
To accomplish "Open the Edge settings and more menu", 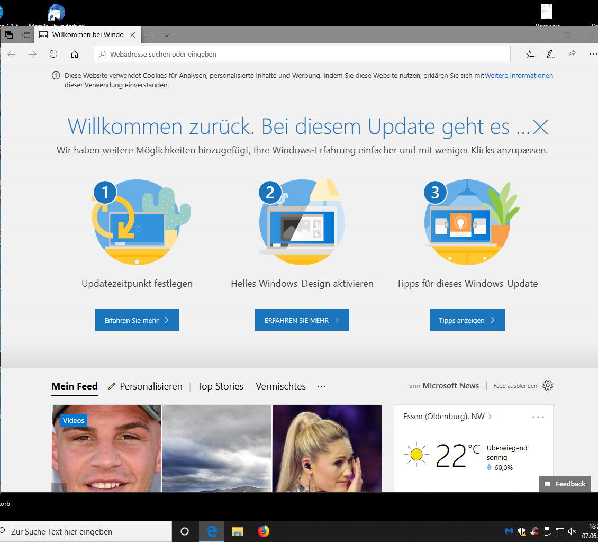I will (x=593, y=54).
